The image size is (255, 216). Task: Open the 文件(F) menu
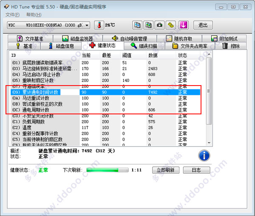tap(12, 15)
